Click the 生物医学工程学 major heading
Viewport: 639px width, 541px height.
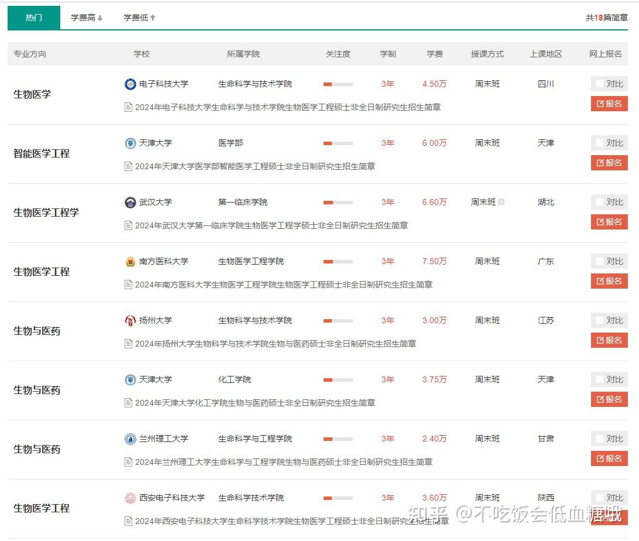[46, 213]
